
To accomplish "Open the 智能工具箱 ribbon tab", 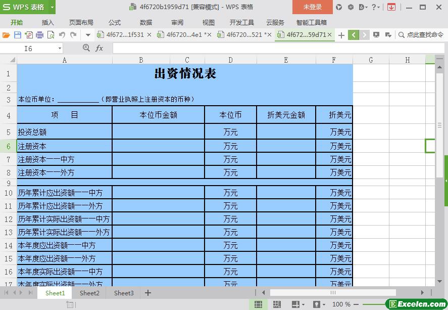I will [312, 23].
